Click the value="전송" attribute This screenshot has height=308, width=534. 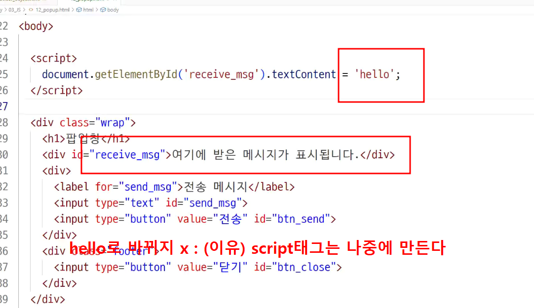[x=213, y=219]
